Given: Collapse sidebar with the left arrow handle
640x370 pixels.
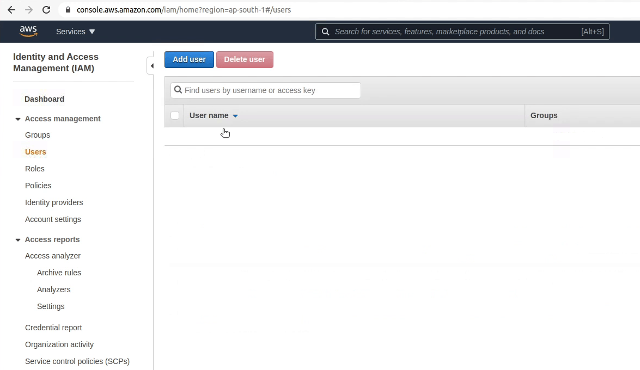Looking at the screenshot, I should pos(151,66).
